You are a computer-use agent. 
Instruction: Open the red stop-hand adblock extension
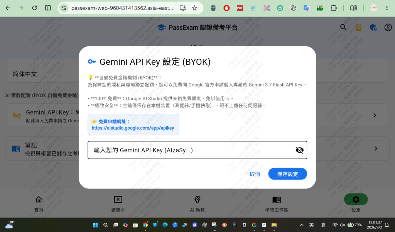(x=226, y=8)
